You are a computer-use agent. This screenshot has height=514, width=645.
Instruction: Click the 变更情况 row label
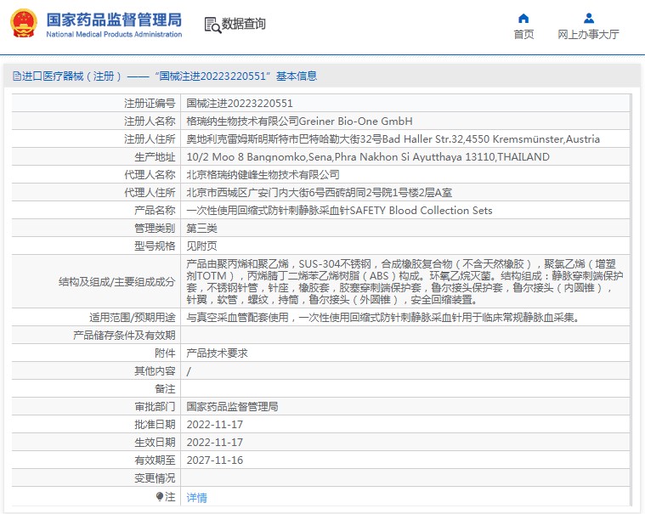tap(155, 477)
